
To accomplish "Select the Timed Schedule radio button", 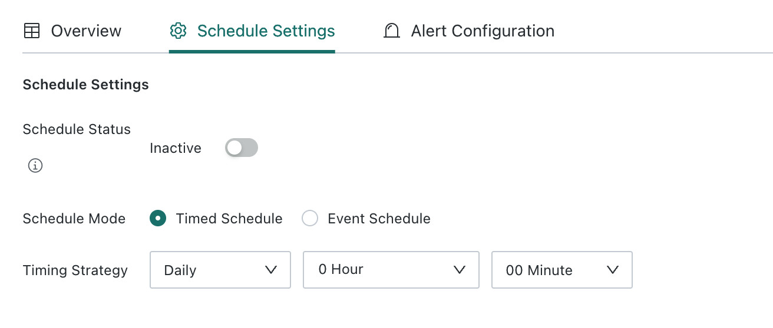I will pyautogui.click(x=157, y=219).
